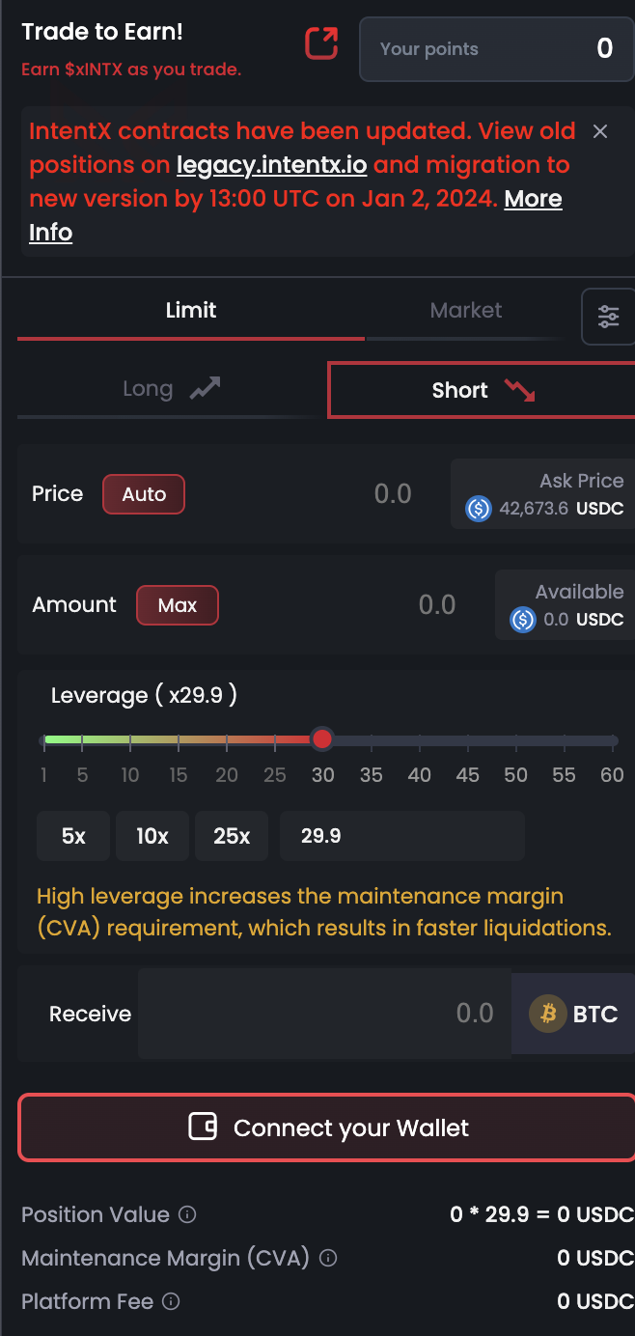Toggle Auto price mode
This screenshot has width=635, height=1336.
tap(144, 494)
